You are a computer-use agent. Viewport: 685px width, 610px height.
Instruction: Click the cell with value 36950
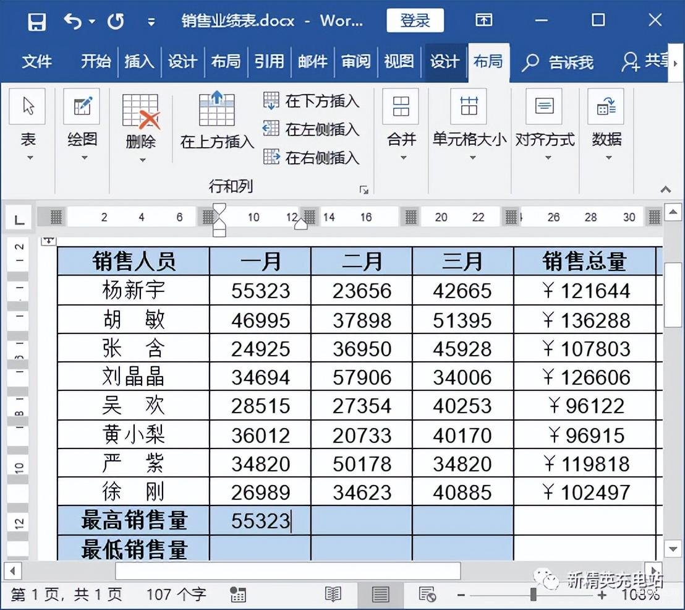(362, 348)
